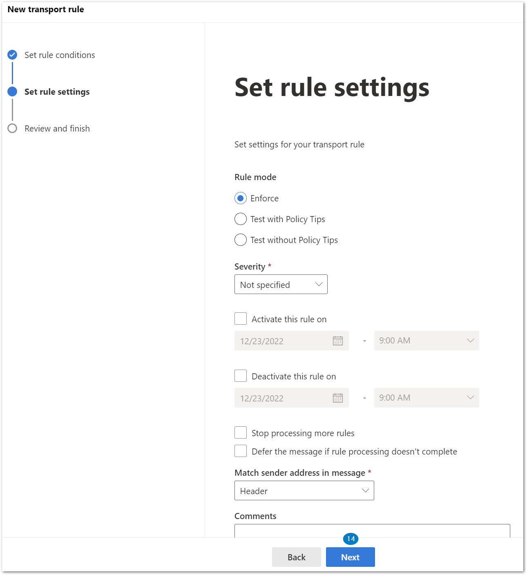Click the Set rule settings step dot
The height and width of the screenshot is (575, 527).
[x=12, y=91]
